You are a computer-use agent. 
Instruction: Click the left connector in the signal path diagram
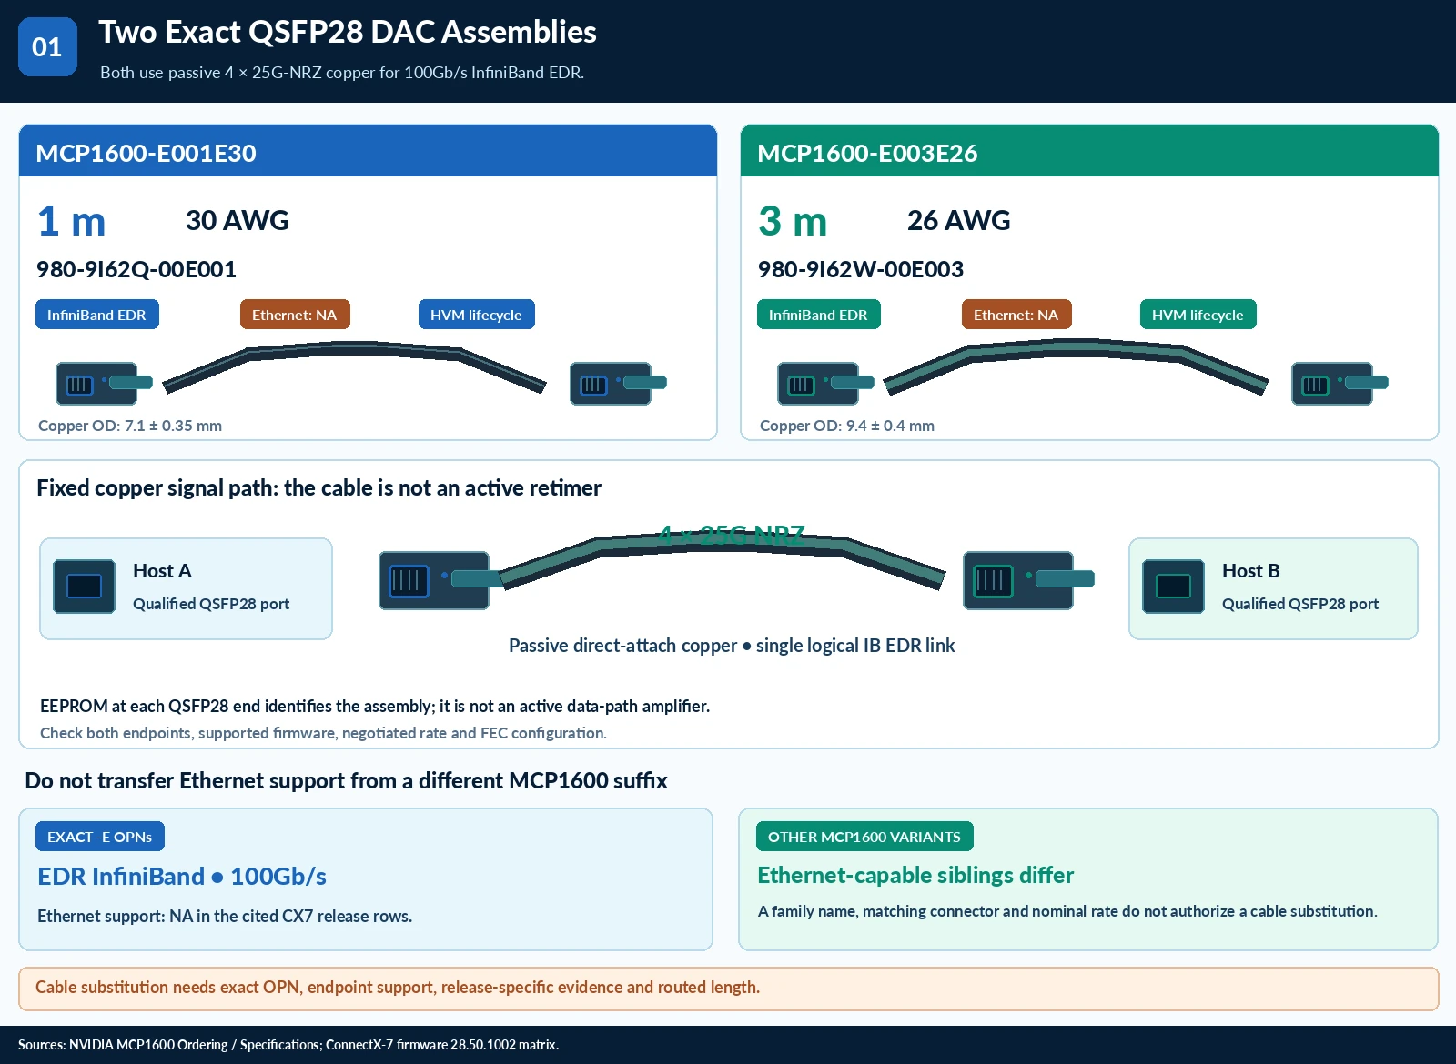440,580
